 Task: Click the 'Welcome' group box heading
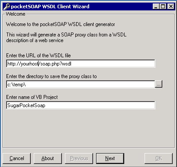(x=16, y=14)
